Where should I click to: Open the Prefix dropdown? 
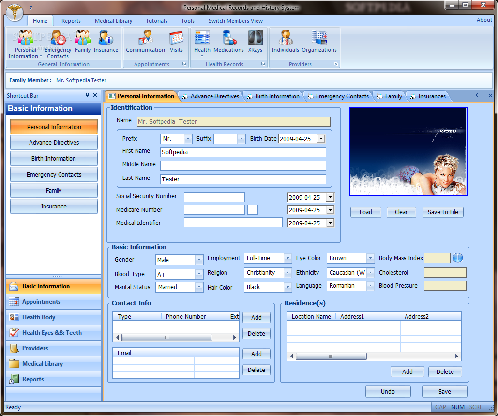[x=188, y=139]
